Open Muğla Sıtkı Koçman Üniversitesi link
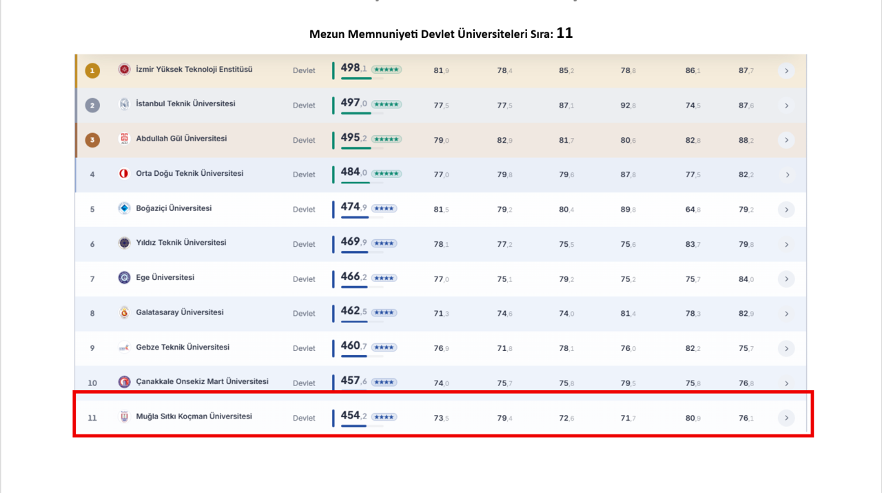 (194, 416)
